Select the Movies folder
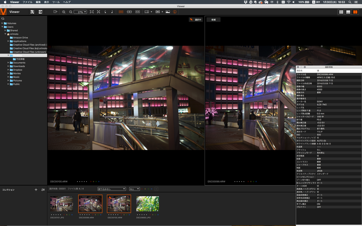362x226 pixels. (x=15, y=73)
